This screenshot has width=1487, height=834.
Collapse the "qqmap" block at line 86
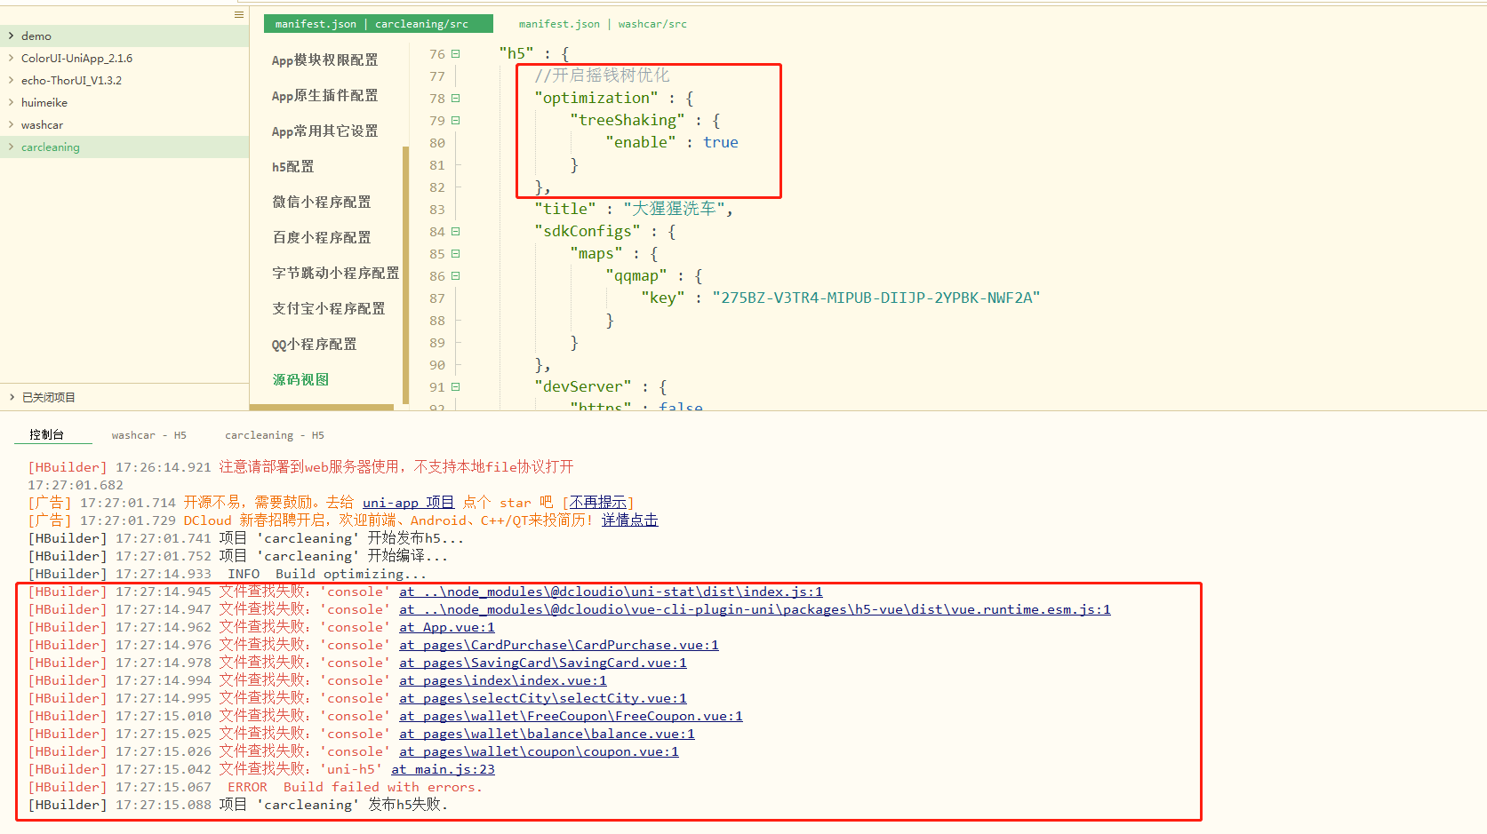click(x=456, y=276)
